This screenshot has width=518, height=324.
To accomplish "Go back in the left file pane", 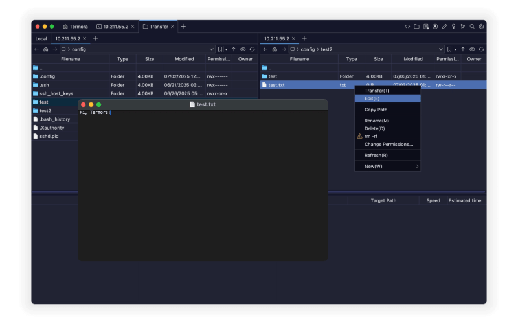I will [x=36, y=49].
